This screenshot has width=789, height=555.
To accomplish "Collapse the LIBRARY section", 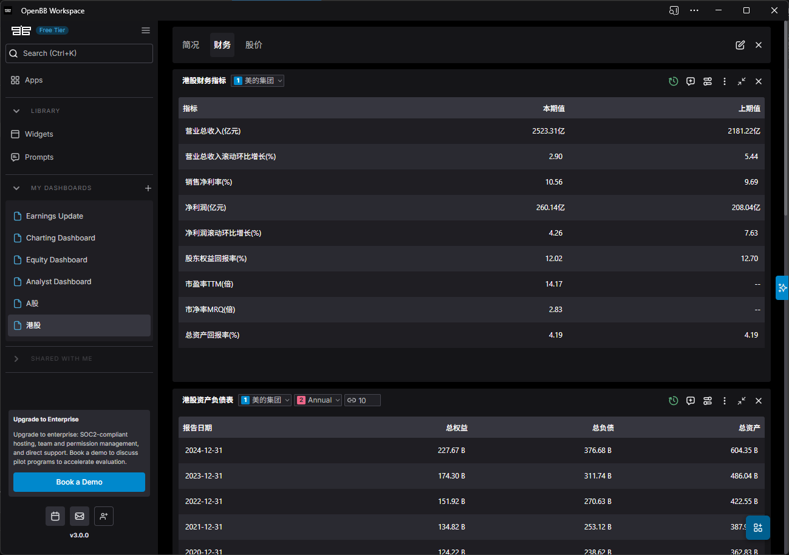I will (x=16, y=111).
